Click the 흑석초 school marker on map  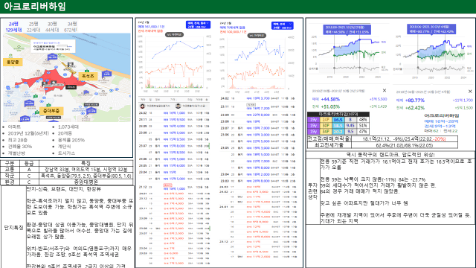(x=88, y=76)
